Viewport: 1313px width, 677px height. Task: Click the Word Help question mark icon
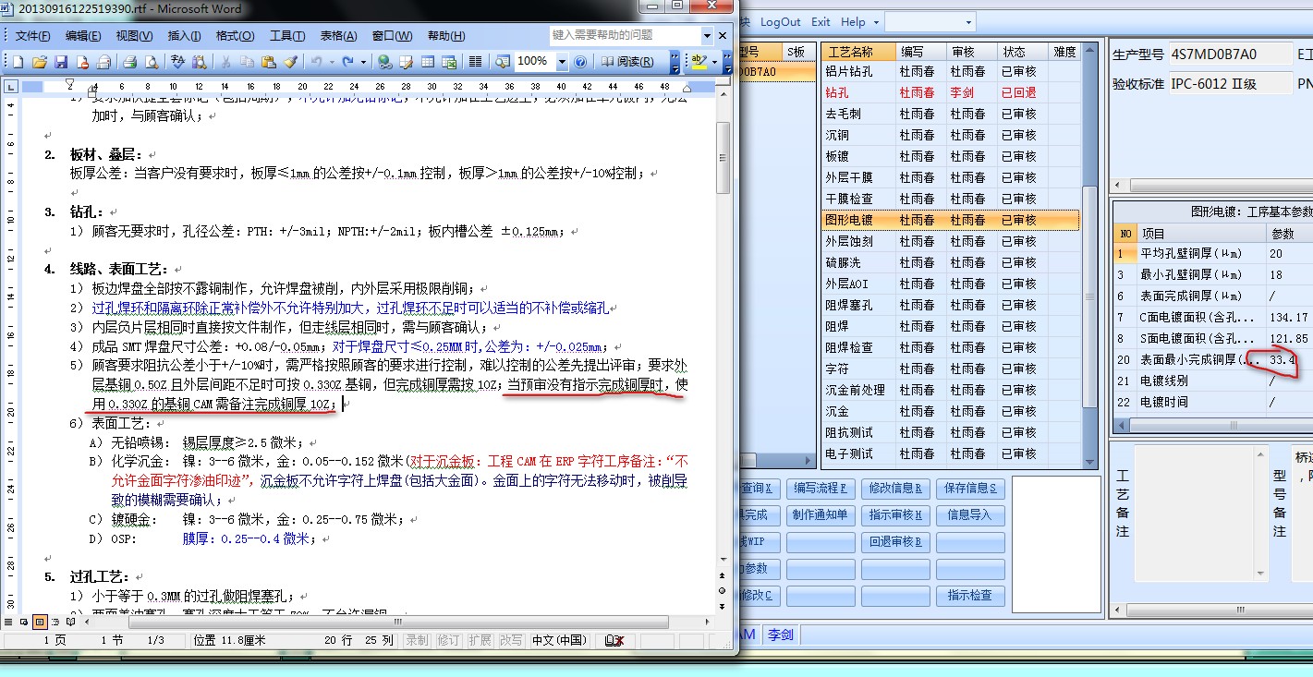pos(580,62)
